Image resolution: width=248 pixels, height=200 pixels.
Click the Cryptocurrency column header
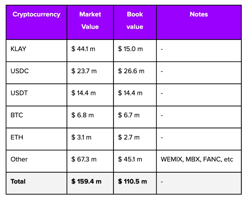click(36, 14)
